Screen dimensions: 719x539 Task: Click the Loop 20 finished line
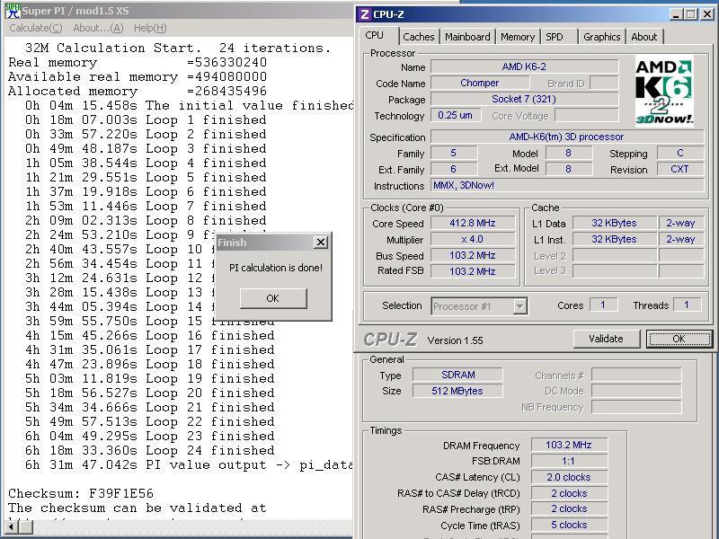[150, 393]
